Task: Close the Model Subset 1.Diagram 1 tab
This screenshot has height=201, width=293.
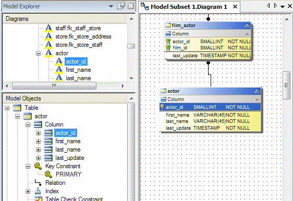Action: pyautogui.click(x=235, y=7)
